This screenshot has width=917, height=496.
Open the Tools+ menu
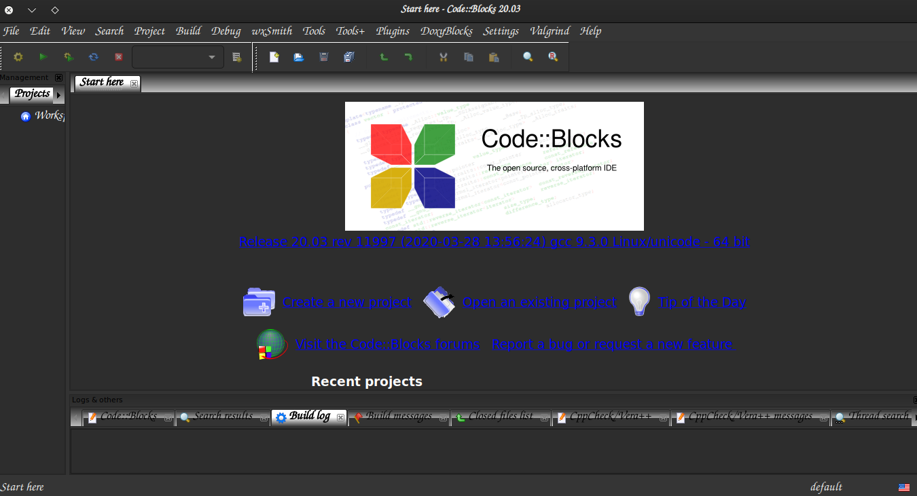[x=350, y=31]
